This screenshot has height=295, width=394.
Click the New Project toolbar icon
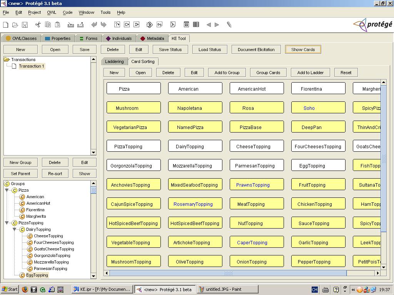[x=5, y=25]
